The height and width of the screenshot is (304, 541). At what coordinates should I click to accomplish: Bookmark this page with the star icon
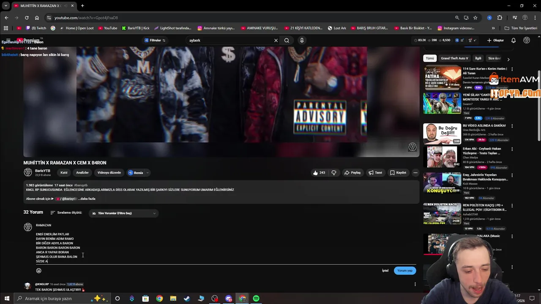[475, 18]
